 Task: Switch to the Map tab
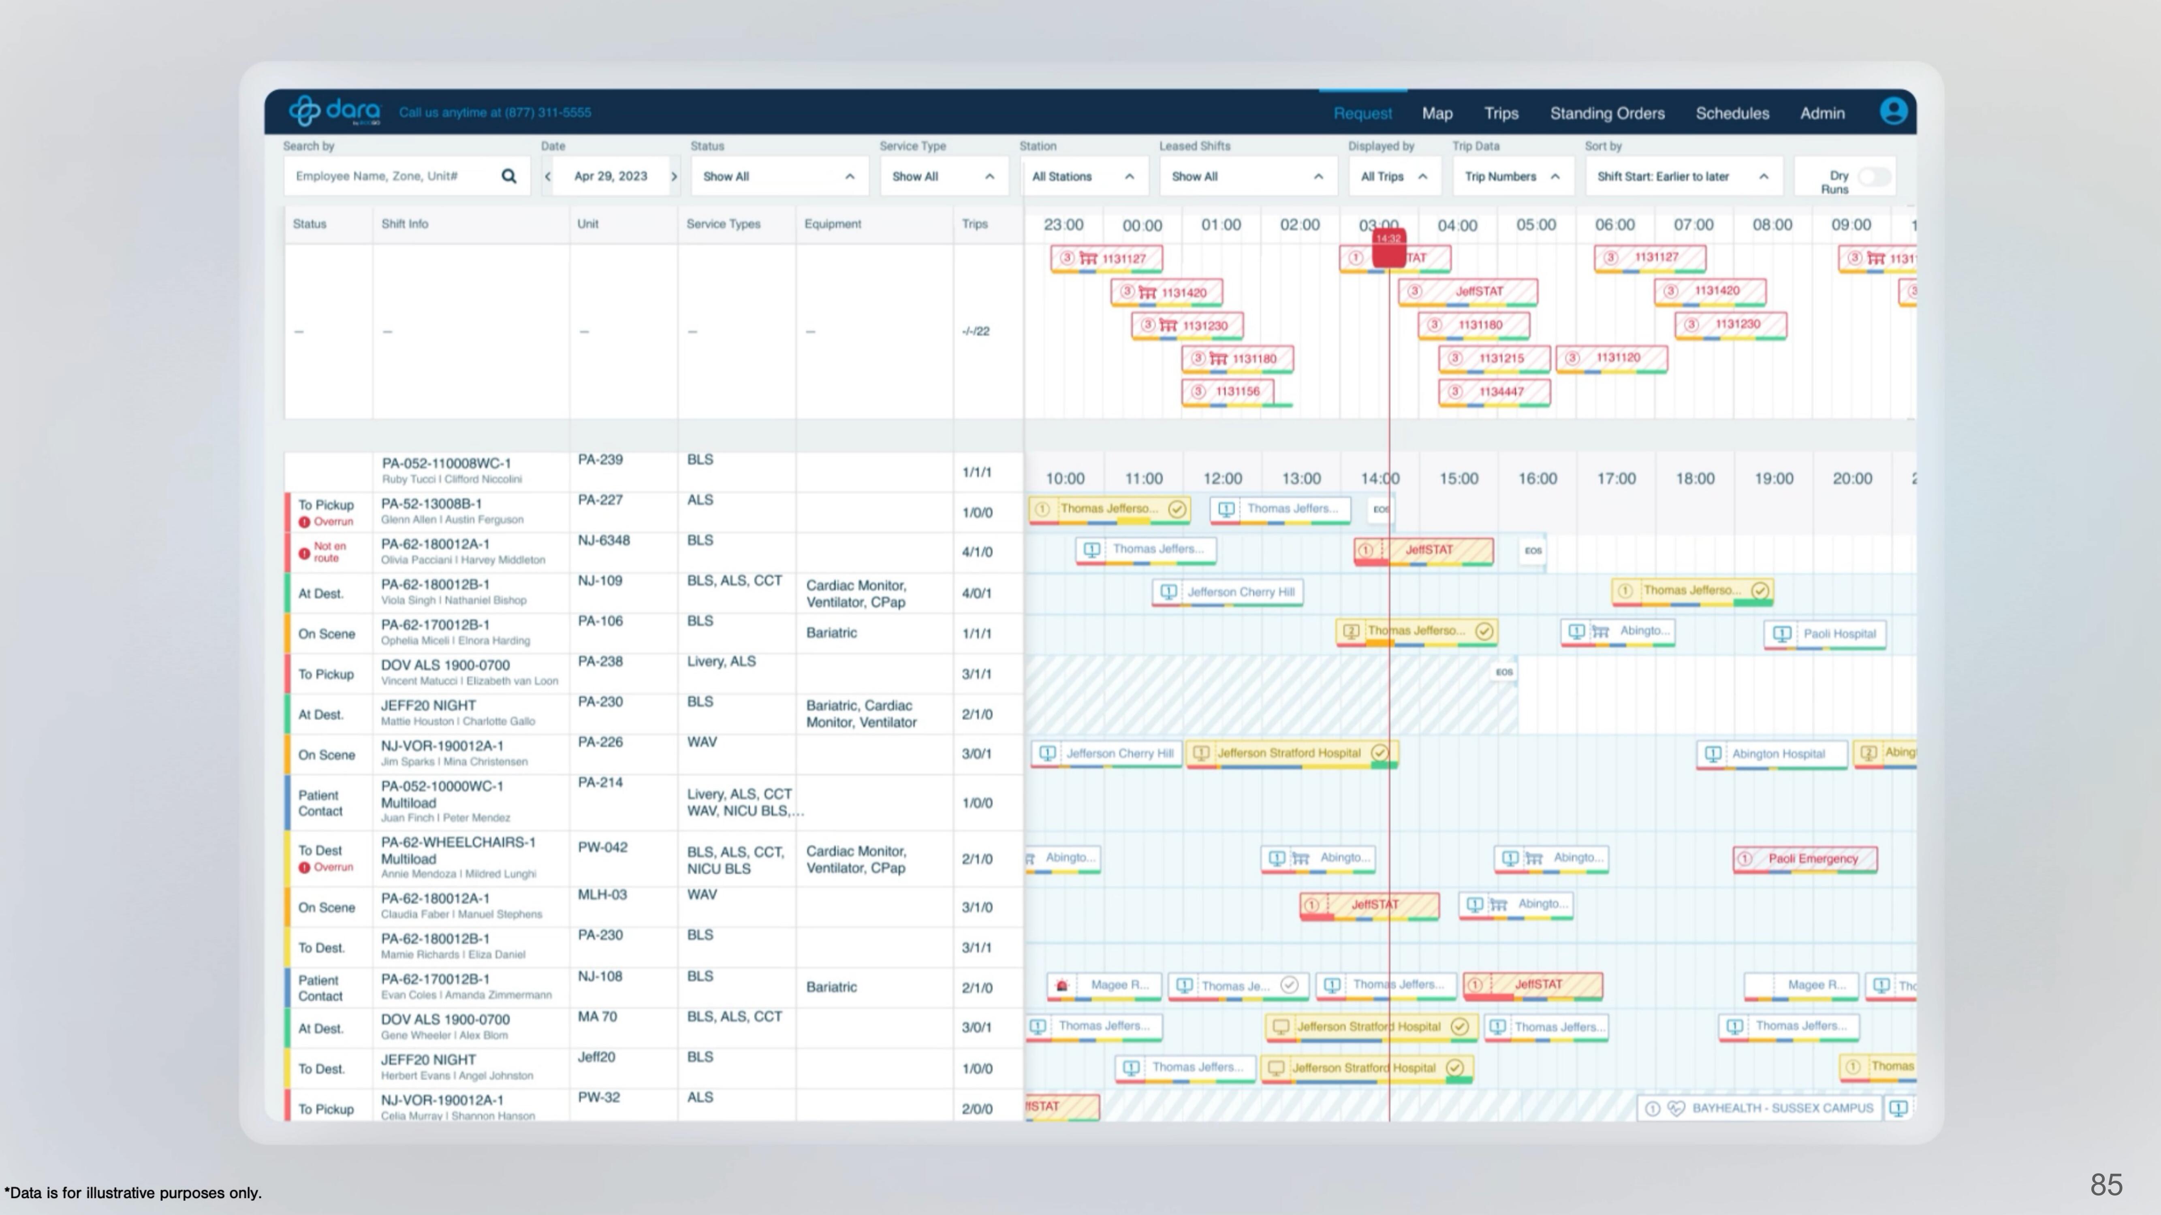[x=1437, y=113]
